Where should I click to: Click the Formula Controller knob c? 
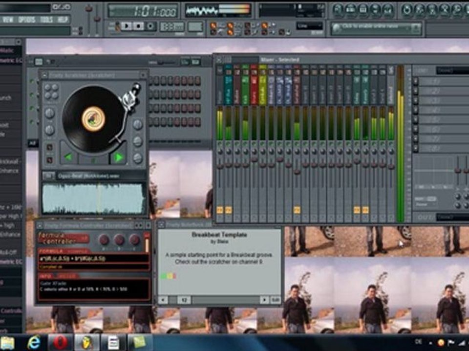click(x=134, y=239)
